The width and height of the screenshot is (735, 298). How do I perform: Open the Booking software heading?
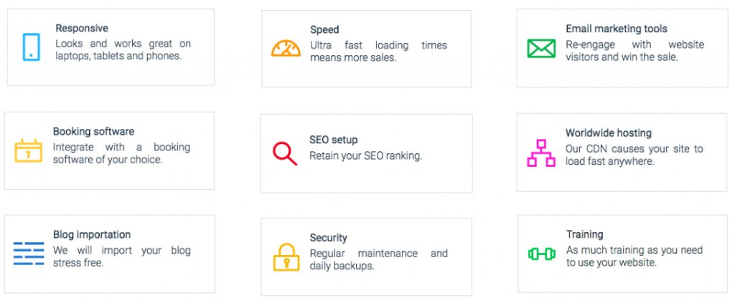pos(93,132)
